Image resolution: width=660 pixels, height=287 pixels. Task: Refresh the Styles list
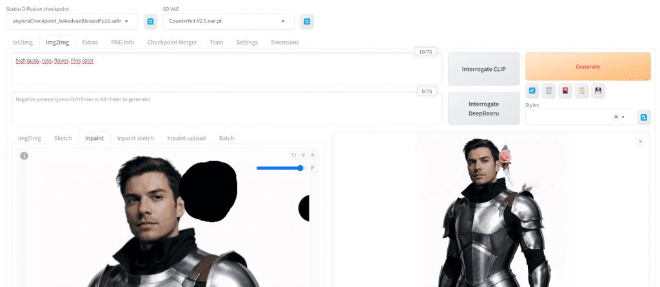coord(643,117)
